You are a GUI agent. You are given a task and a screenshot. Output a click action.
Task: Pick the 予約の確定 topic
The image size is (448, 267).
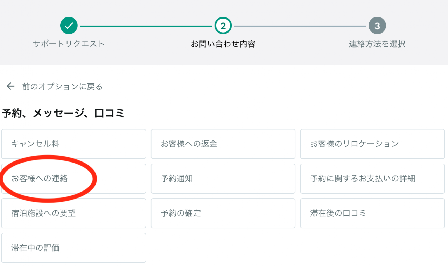click(223, 213)
